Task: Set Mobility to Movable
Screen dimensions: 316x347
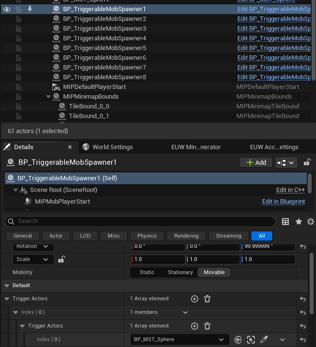Action: (214, 273)
